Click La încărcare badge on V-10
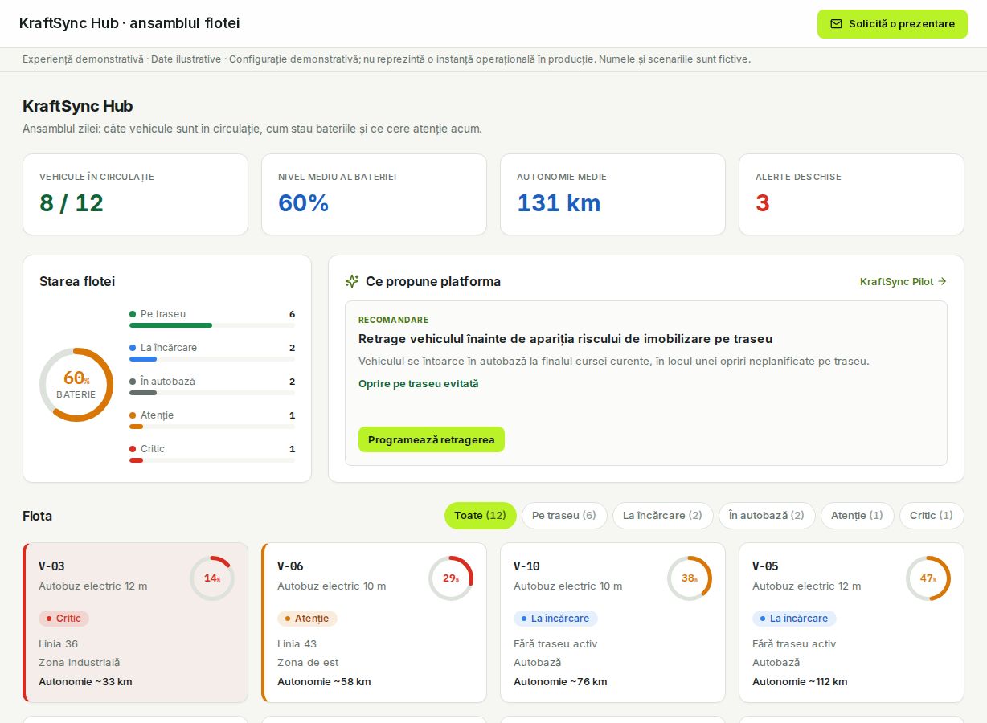987x723 pixels. tap(555, 619)
